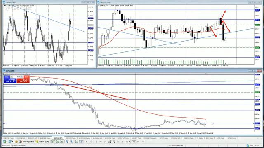264x148 pixels.
Task: Switch to the EURUSD,M5 chart tab
Action: tap(33, 138)
